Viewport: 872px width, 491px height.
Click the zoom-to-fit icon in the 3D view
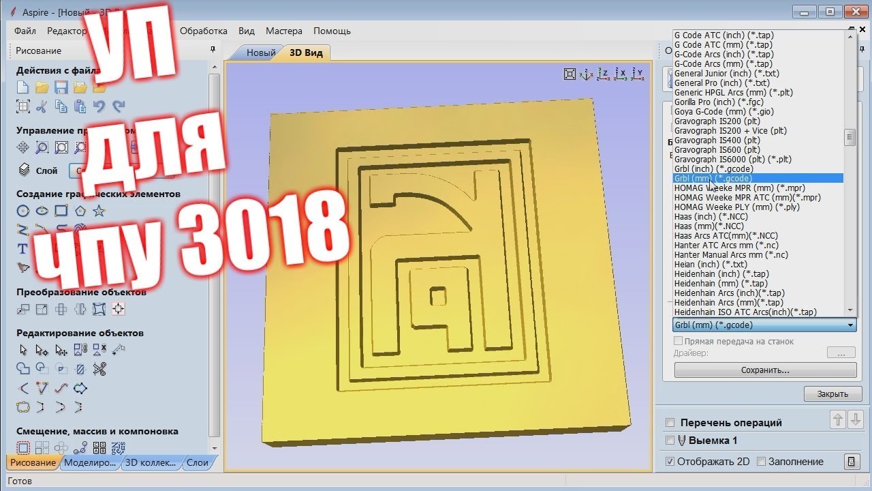click(570, 74)
